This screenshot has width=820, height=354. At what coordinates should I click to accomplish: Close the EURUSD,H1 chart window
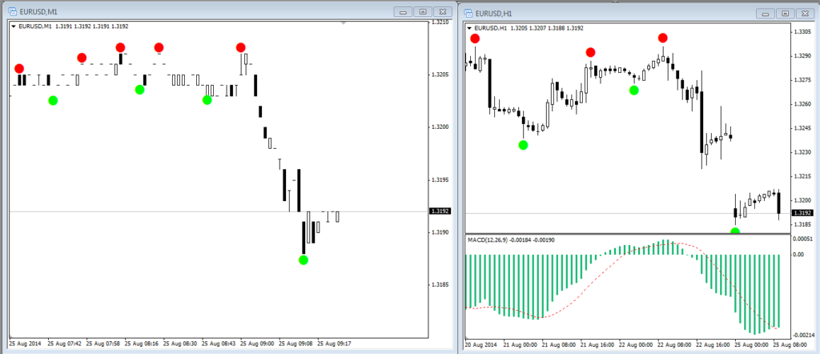click(x=806, y=13)
